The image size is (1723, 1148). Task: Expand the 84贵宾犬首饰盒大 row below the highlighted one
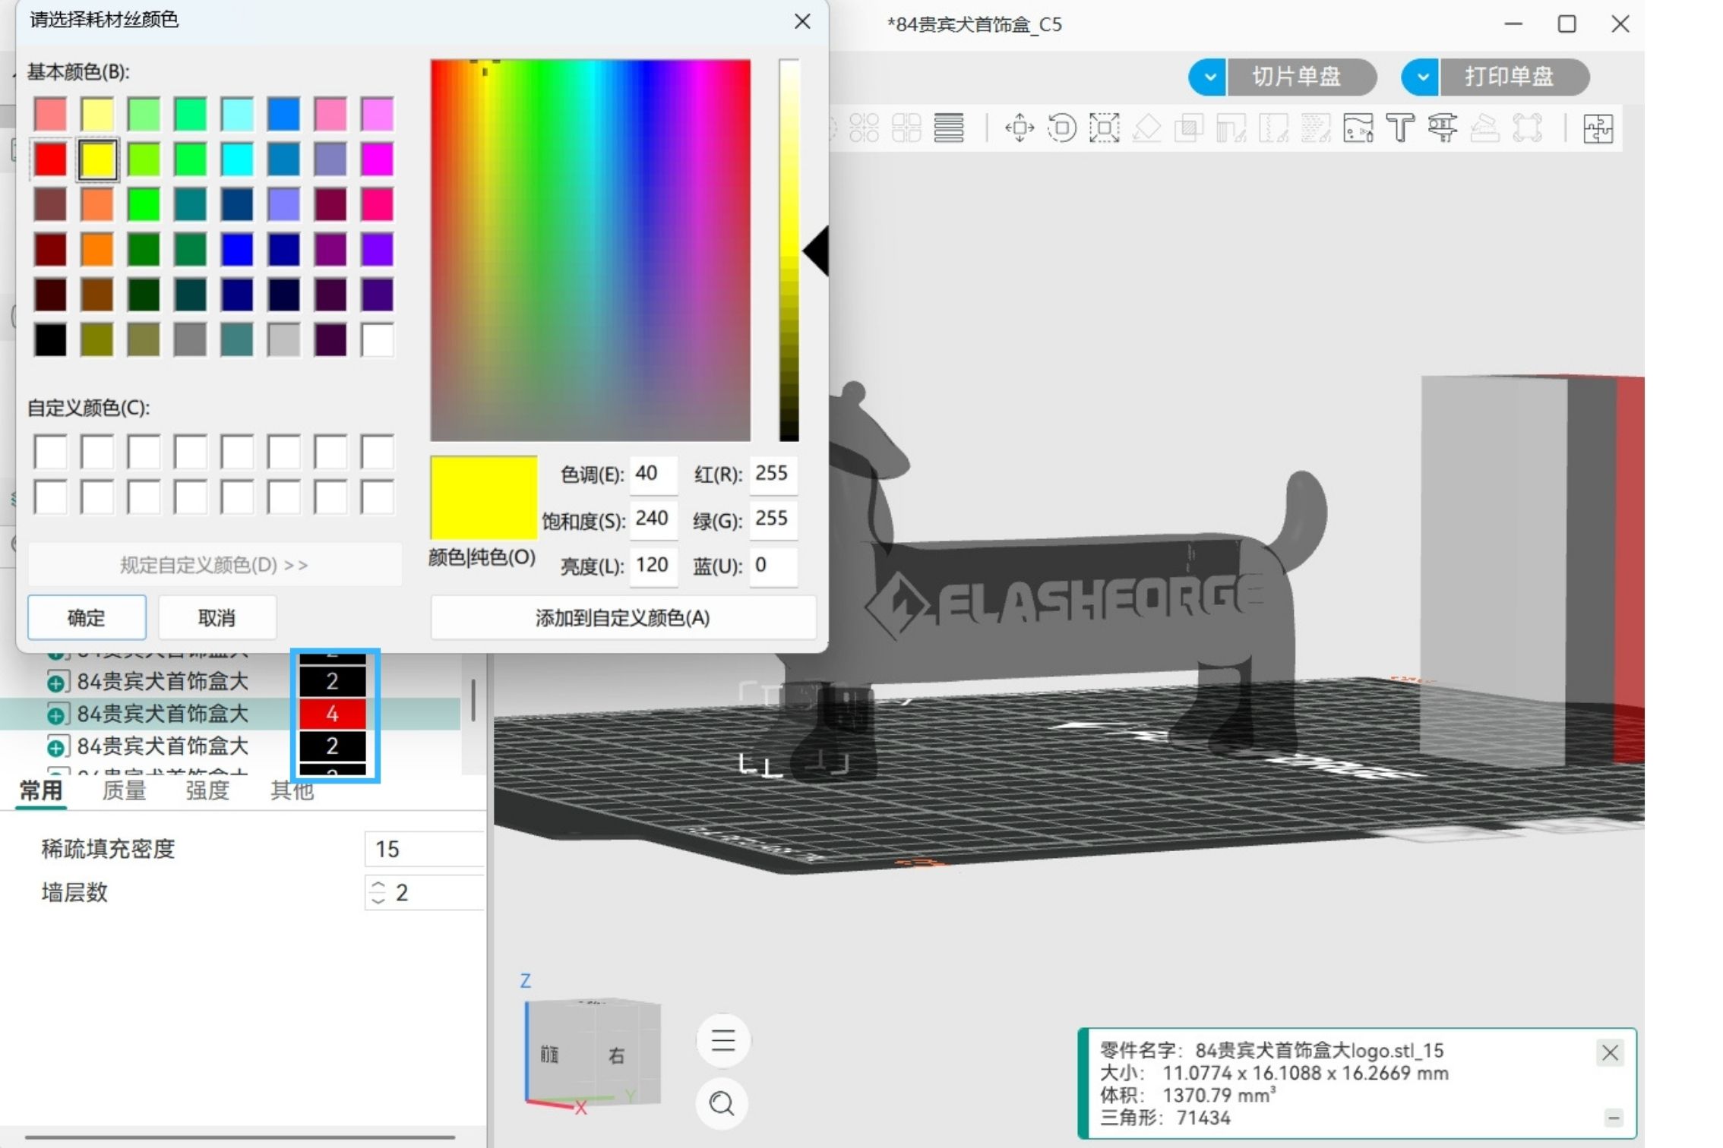55,748
